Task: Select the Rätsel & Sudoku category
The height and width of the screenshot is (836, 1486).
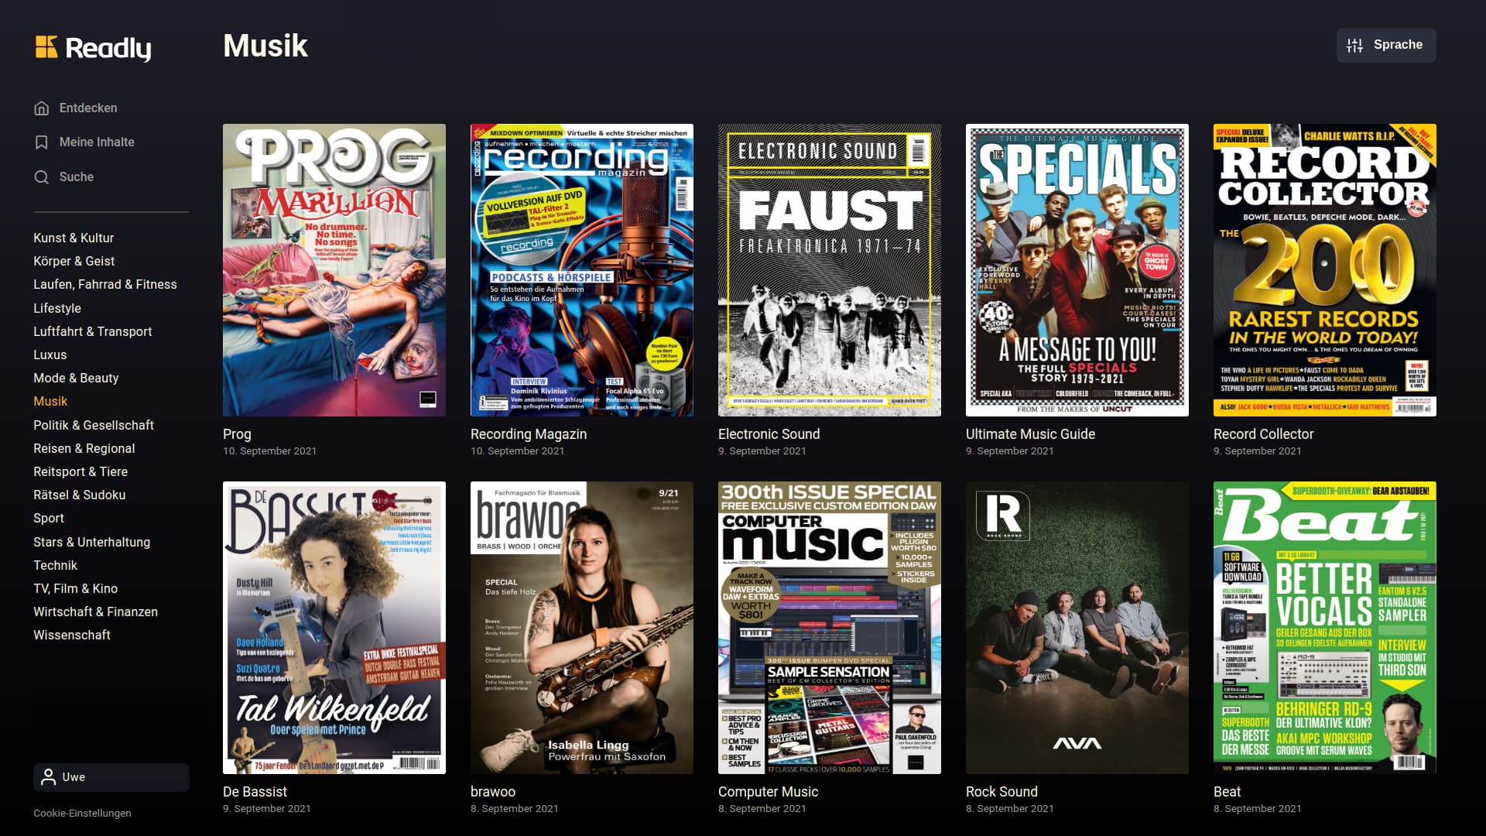Action: [79, 495]
